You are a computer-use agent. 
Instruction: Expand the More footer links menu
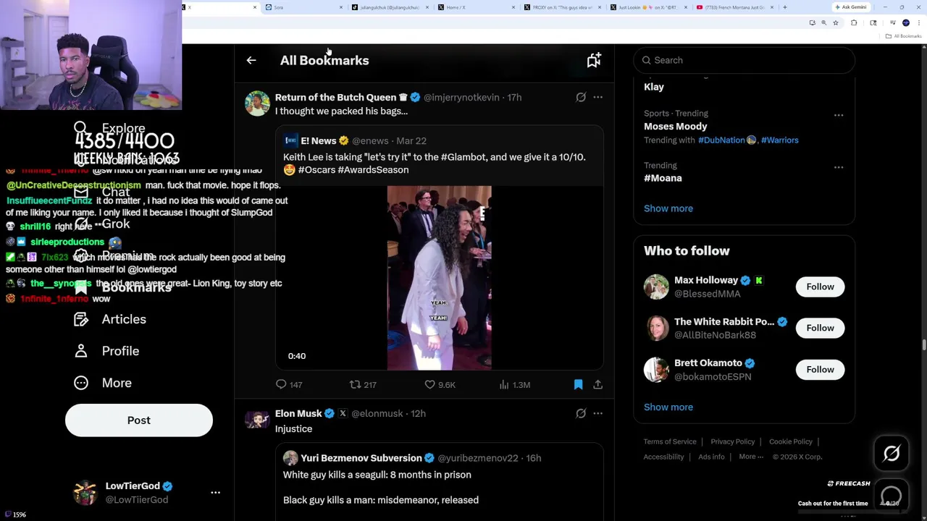coord(751,457)
